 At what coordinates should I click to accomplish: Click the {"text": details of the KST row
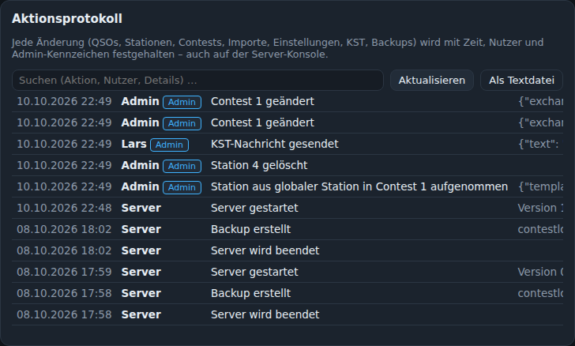(x=539, y=144)
